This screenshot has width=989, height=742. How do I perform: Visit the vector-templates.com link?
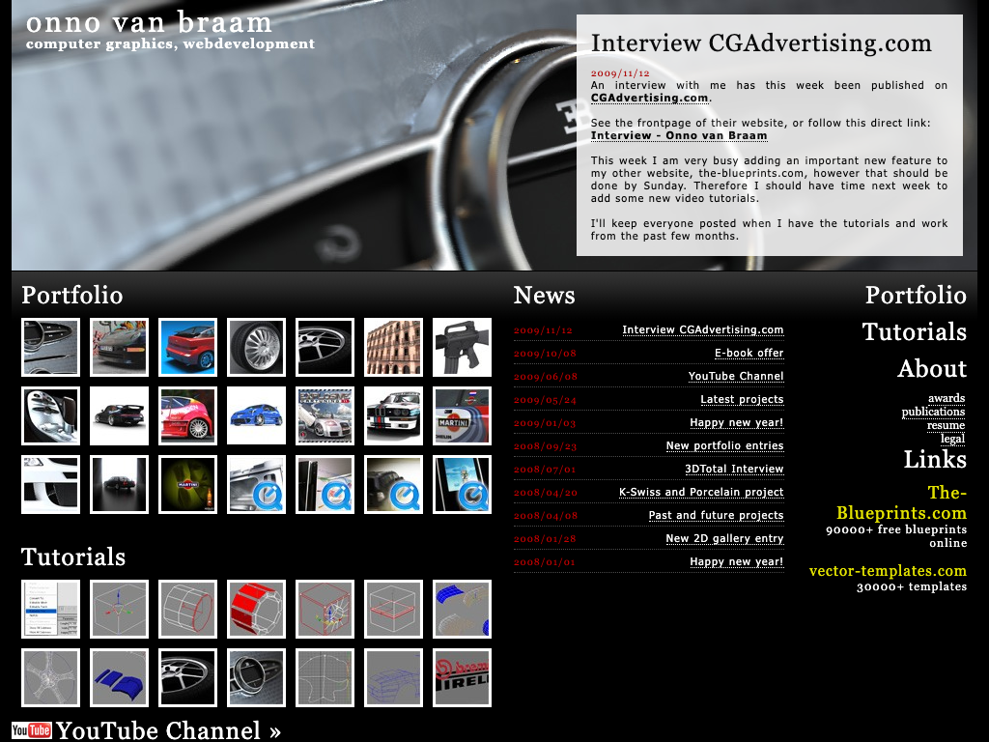coord(888,571)
